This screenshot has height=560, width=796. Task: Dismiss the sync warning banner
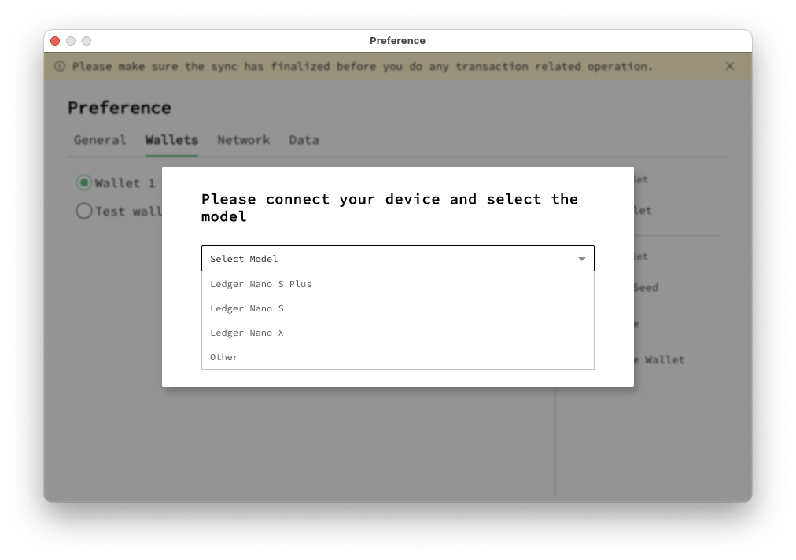click(729, 67)
